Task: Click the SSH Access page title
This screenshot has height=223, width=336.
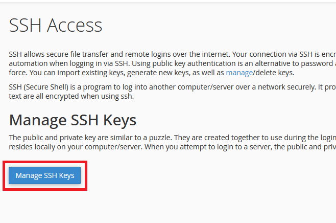Action: point(56,25)
